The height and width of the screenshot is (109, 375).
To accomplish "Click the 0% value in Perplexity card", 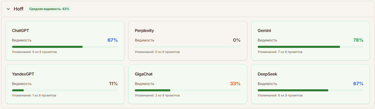I will pos(237,40).
